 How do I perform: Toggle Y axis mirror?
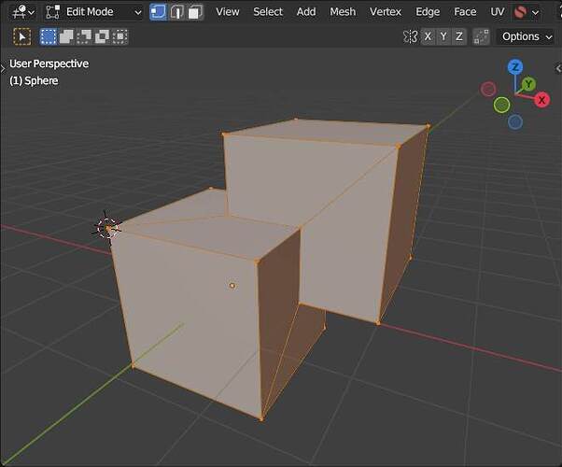[443, 36]
